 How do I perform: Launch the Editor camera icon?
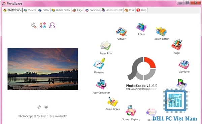tap(141, 27)
